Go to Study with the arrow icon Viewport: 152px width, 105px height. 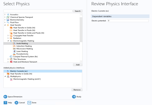tap(74, 97)
